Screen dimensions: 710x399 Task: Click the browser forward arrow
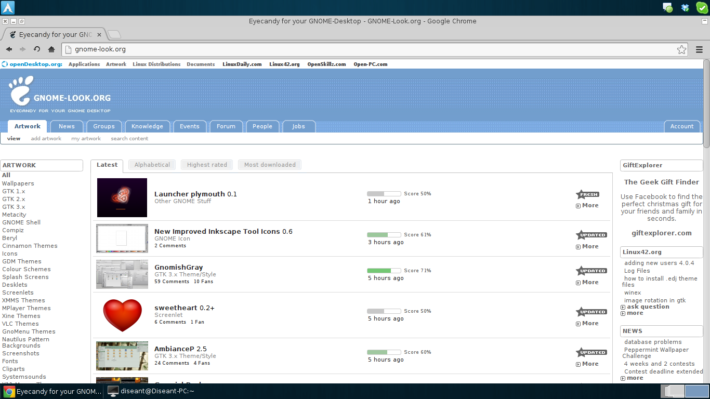coord(23,49)
